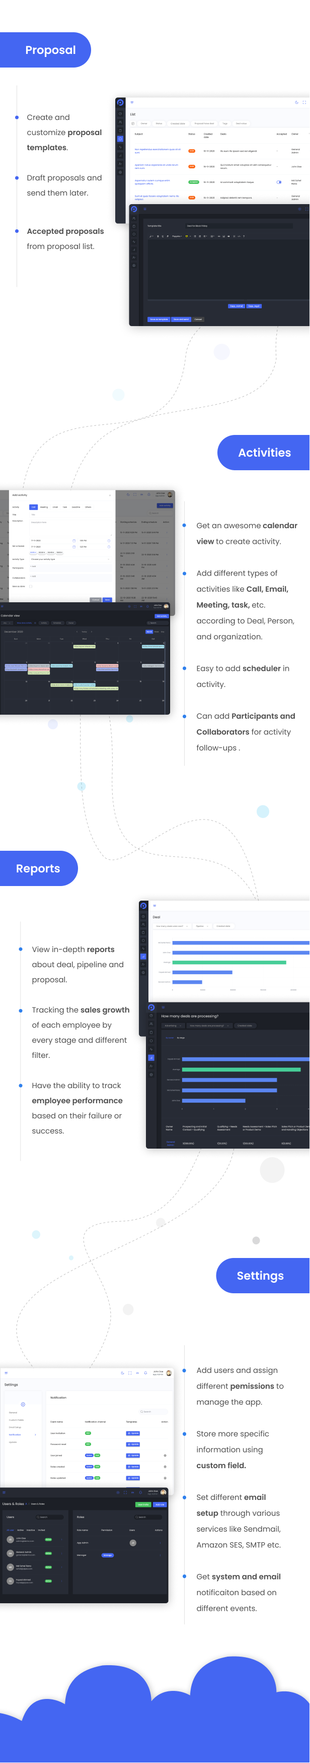
Task: Go to the next month with the right arrow
Action: [x=92, y=633]
